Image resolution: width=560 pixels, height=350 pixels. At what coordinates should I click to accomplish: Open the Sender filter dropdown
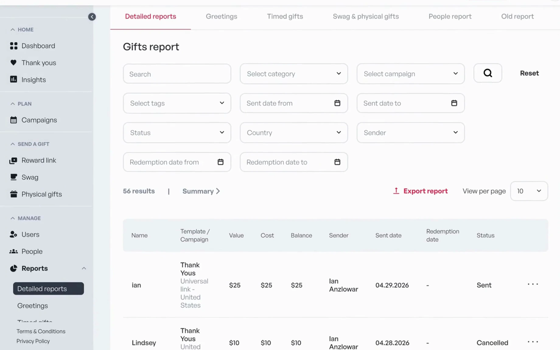(411, 133)
